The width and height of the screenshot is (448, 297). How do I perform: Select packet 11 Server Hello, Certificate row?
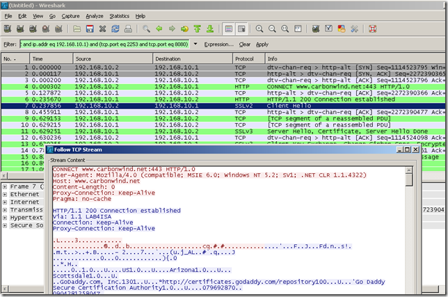[x=223, y=131]
